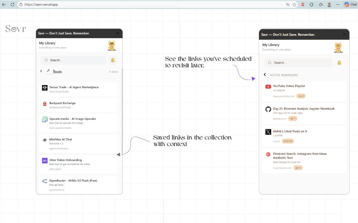Open the browser ellipsis settings menu
Image resolution: width=358 pixels, height=223 pixels.
[338, 4]
